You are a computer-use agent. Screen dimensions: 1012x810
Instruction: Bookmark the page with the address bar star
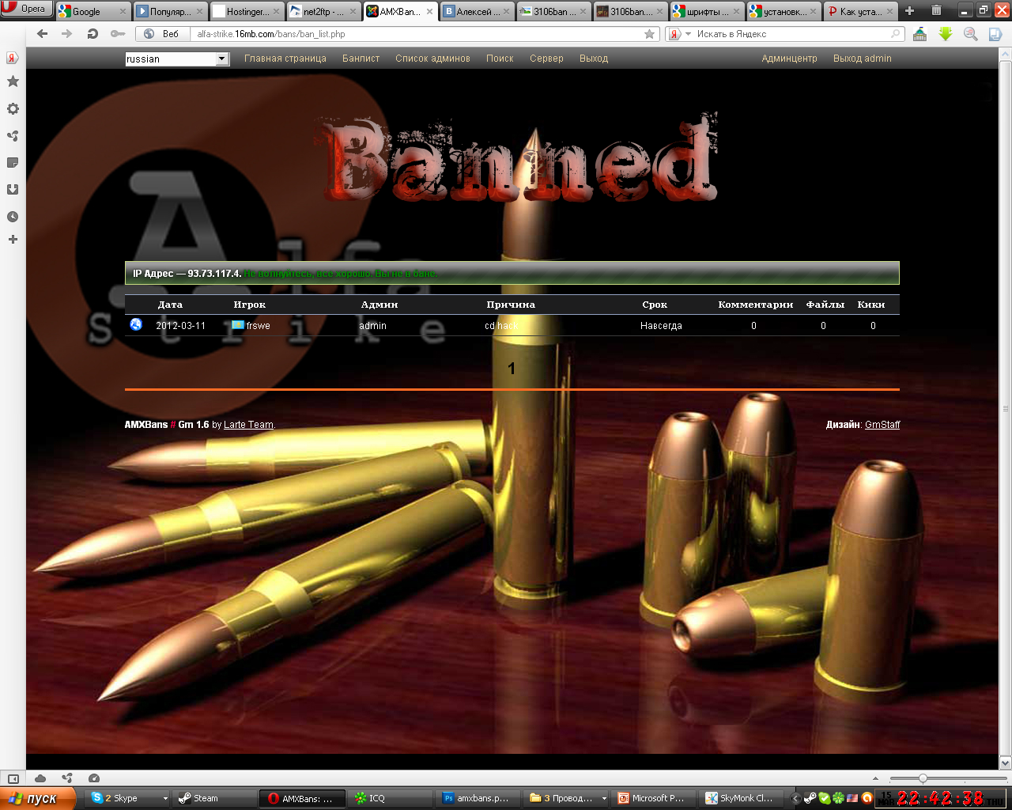coord(650,34)
